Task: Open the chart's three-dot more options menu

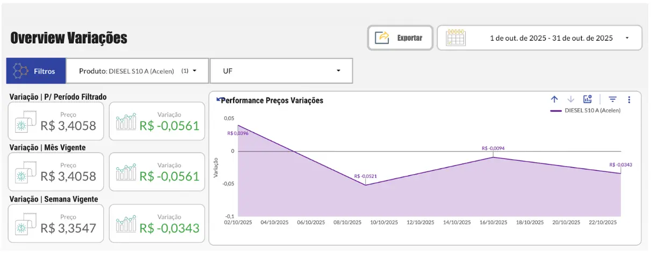Action: [x=629, y=99]
